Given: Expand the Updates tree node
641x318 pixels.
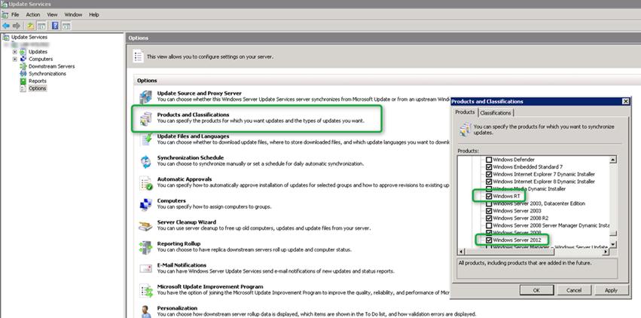Looking at the screenshot, I should pos(14,52).
